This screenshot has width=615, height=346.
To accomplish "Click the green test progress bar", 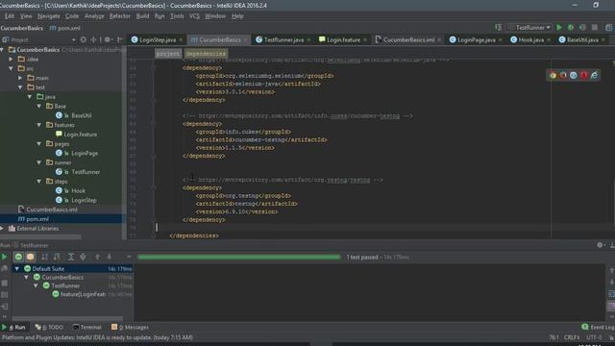I will coord(239,257).
